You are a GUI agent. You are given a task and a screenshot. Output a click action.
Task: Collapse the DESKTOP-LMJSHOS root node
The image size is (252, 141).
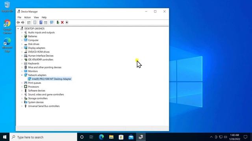[x=18, y=29]
